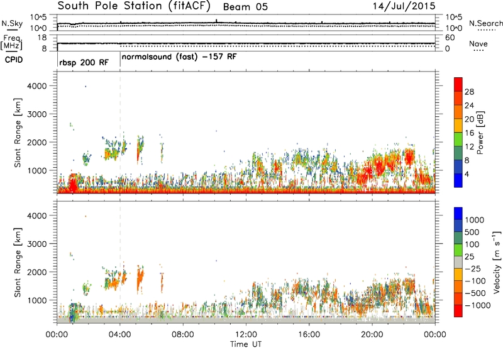Click the 12 label on Power colorbar
The image size is (503, 348).
pyautogui.click(x=469, y=147)
